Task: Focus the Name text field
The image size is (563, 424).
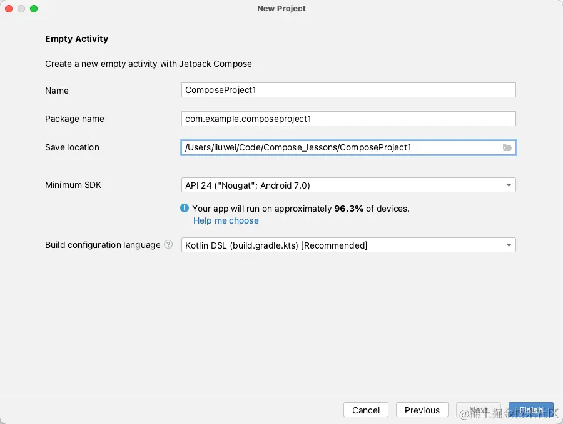Action: (x=348, y=90)
